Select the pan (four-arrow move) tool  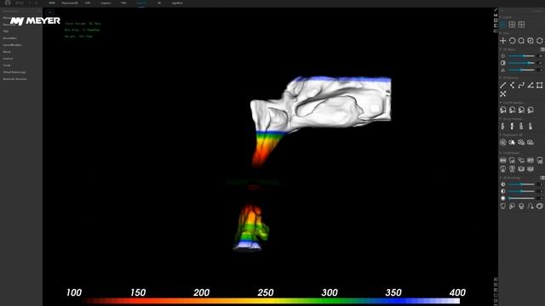503,41
